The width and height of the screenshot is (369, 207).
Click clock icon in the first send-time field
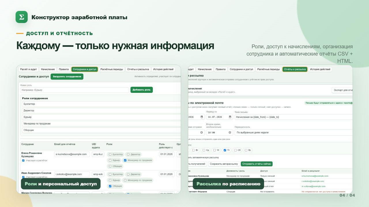click(202, 133)
